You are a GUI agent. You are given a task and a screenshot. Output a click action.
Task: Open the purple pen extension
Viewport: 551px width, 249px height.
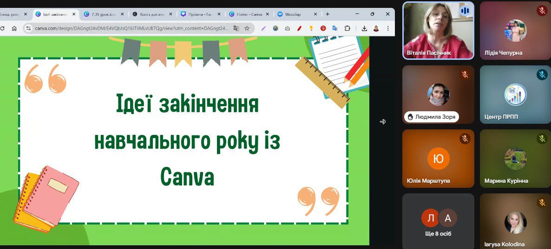pyautogui.click(x=263, y=28)
